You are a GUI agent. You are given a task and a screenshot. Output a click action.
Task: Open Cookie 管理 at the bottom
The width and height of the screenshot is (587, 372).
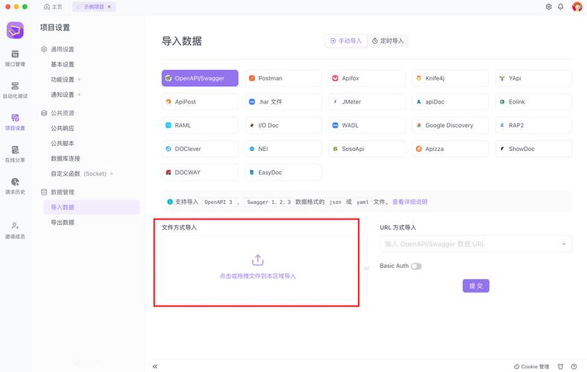click(531, 366)
